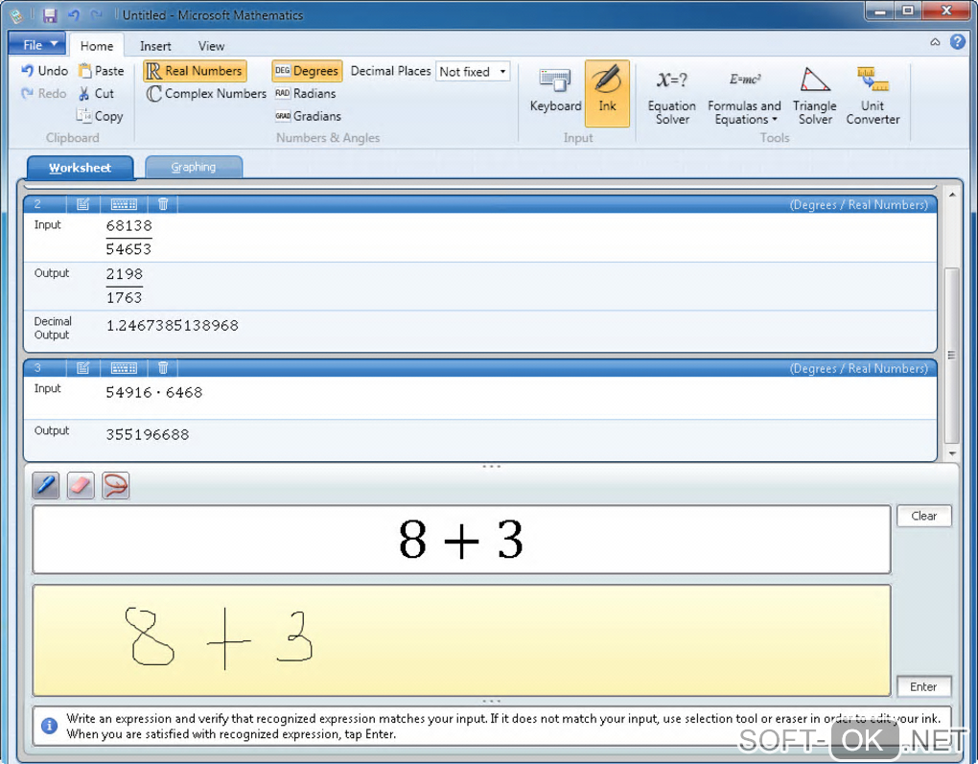
Task: Click the worksheet vertical scrollbar thumb
Action: pos(952,356)
